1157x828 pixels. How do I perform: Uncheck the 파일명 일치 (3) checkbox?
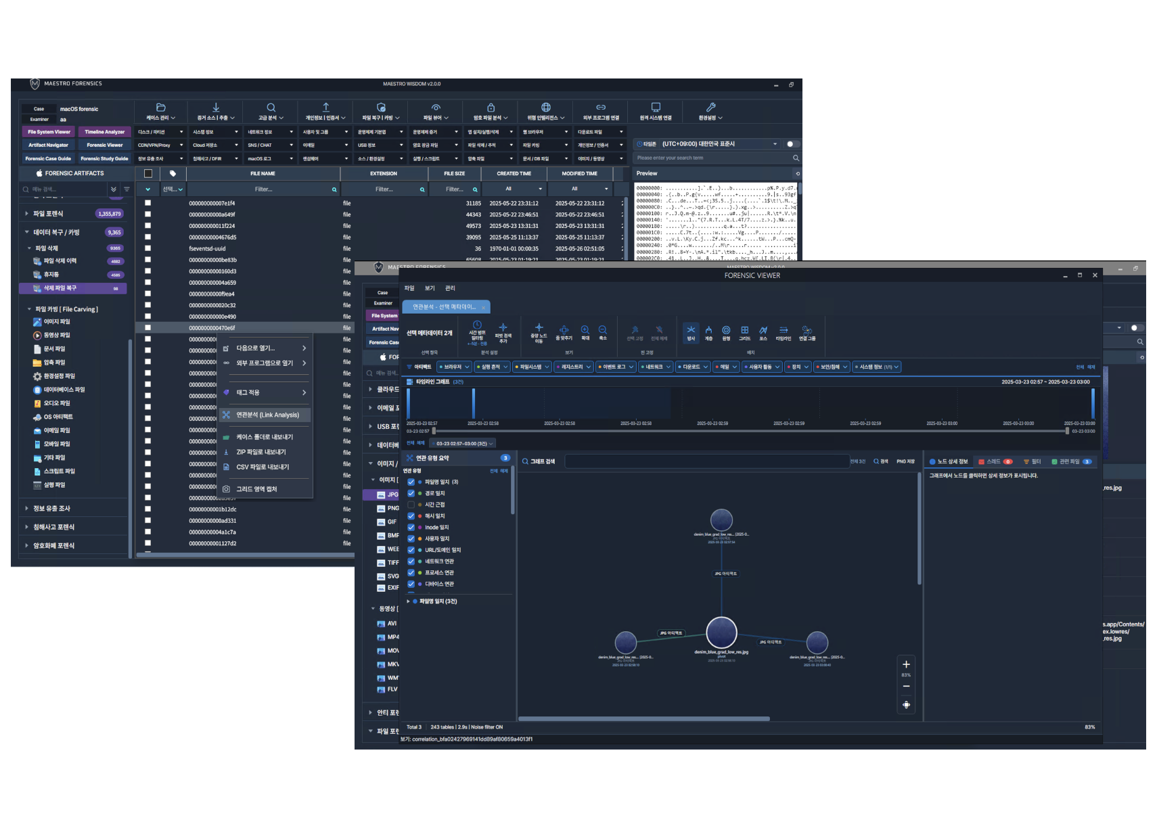point(411,482)
